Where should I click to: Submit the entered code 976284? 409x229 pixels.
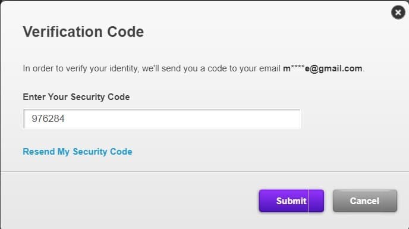pos(291,201)
